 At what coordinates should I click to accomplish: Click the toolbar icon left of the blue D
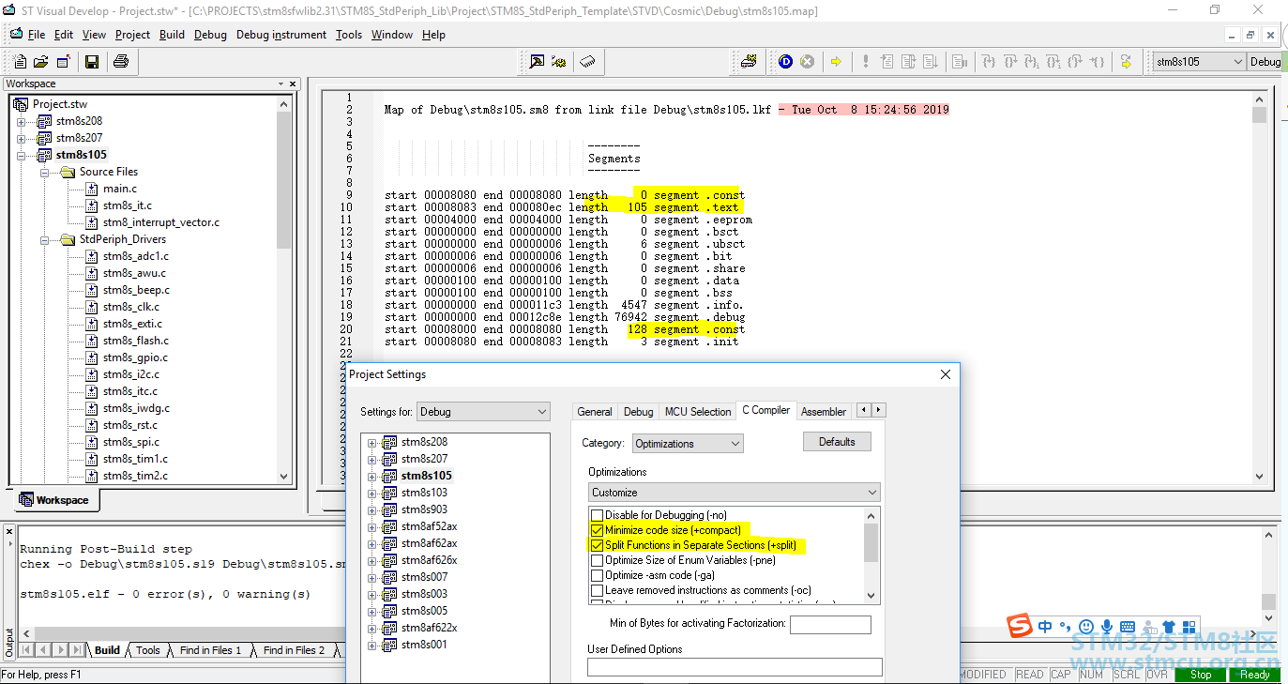pos(749,62)
